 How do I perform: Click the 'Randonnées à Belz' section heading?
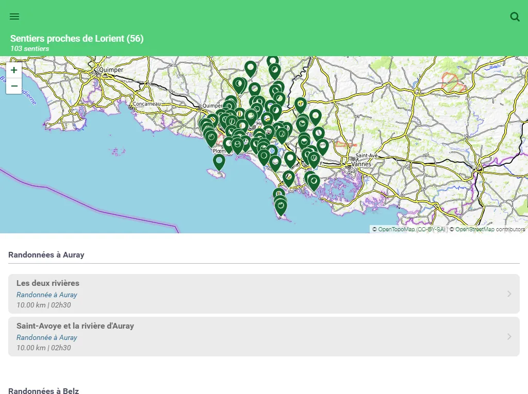coord(43,390)
